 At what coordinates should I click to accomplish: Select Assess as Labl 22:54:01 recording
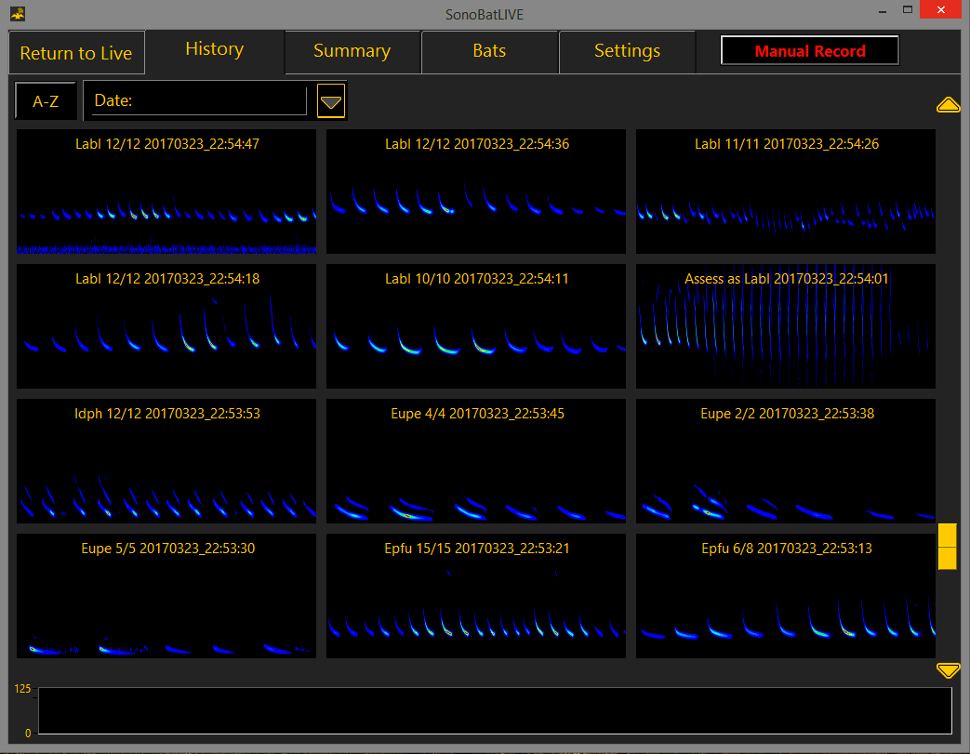coord(785,326)
